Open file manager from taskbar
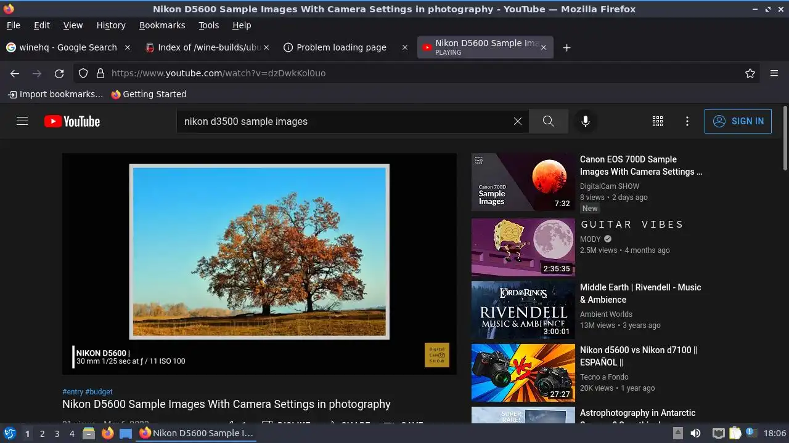This screenshot has width=789, height=443. pyautogui.click(x=89, y=433)
